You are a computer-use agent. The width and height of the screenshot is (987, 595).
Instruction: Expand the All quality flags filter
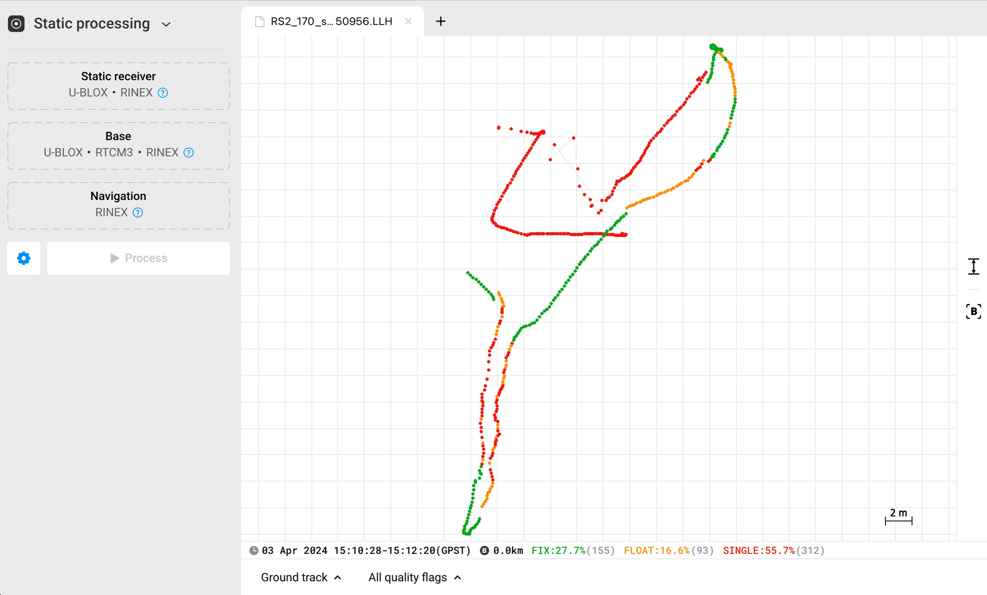coord(414,577)
